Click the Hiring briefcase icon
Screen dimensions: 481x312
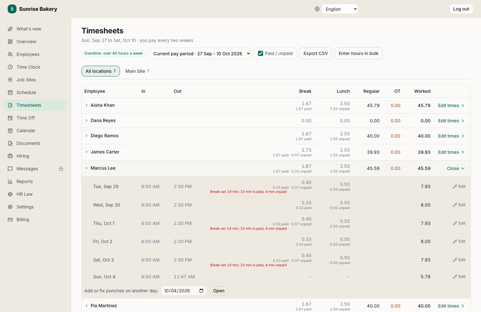[x=10, y=156]
